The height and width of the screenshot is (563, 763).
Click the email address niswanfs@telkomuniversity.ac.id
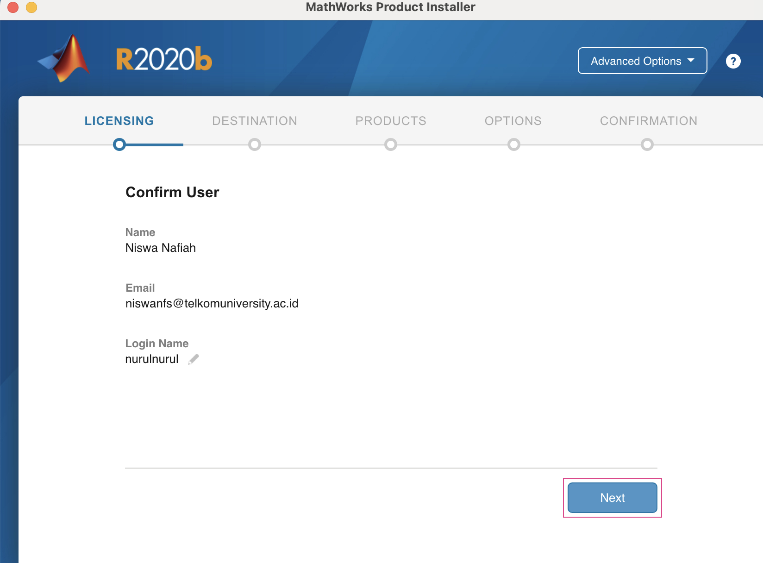212,304
